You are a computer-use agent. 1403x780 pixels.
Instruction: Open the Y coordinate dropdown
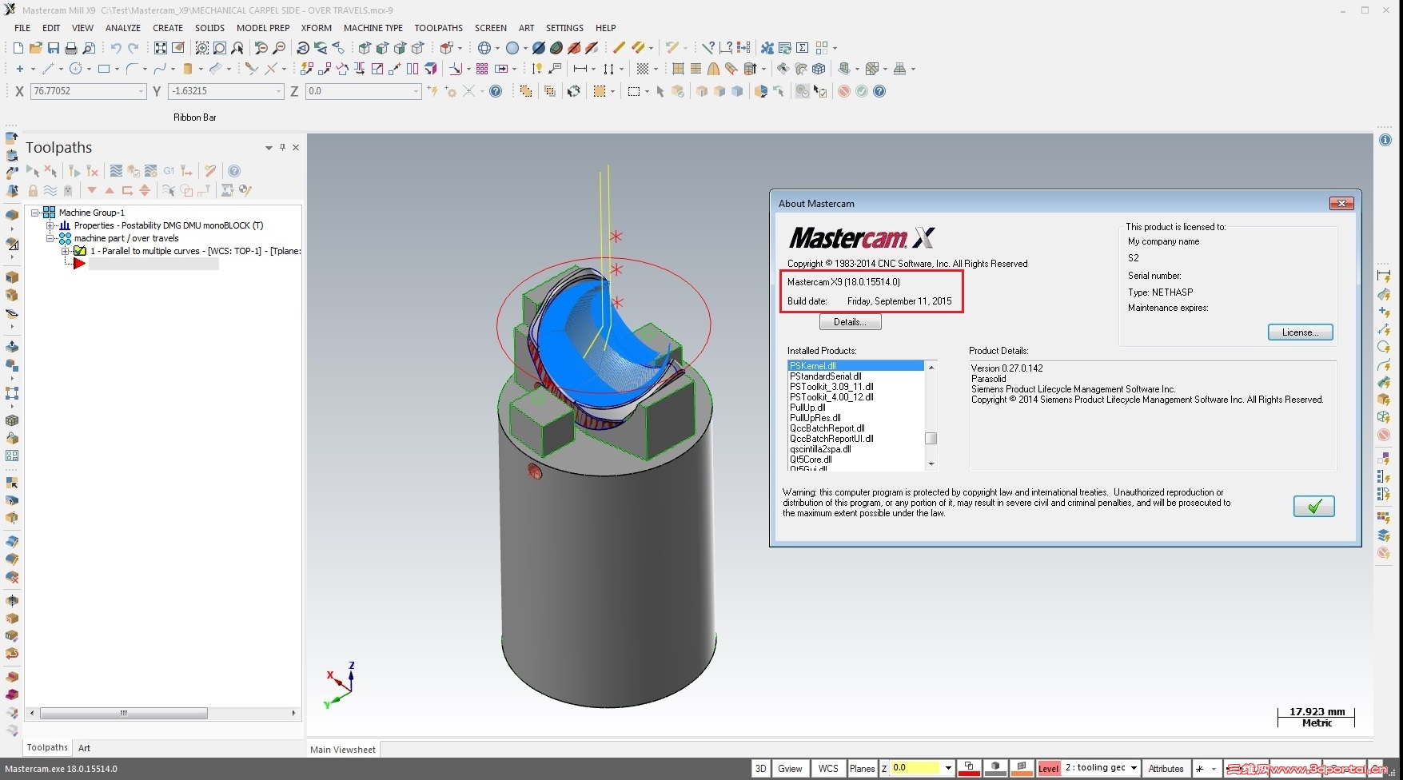pos(278,92)
